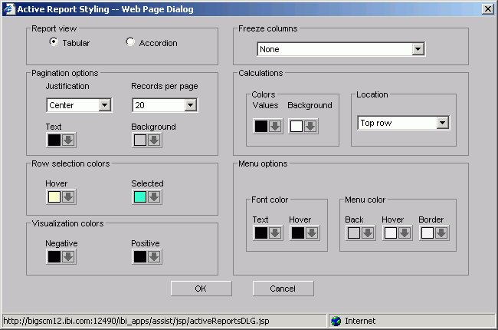Open Menu Border color picker arrow

tap(441, 233)
